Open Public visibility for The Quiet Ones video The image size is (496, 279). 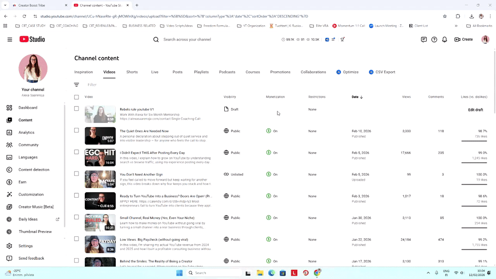point(232,131)
